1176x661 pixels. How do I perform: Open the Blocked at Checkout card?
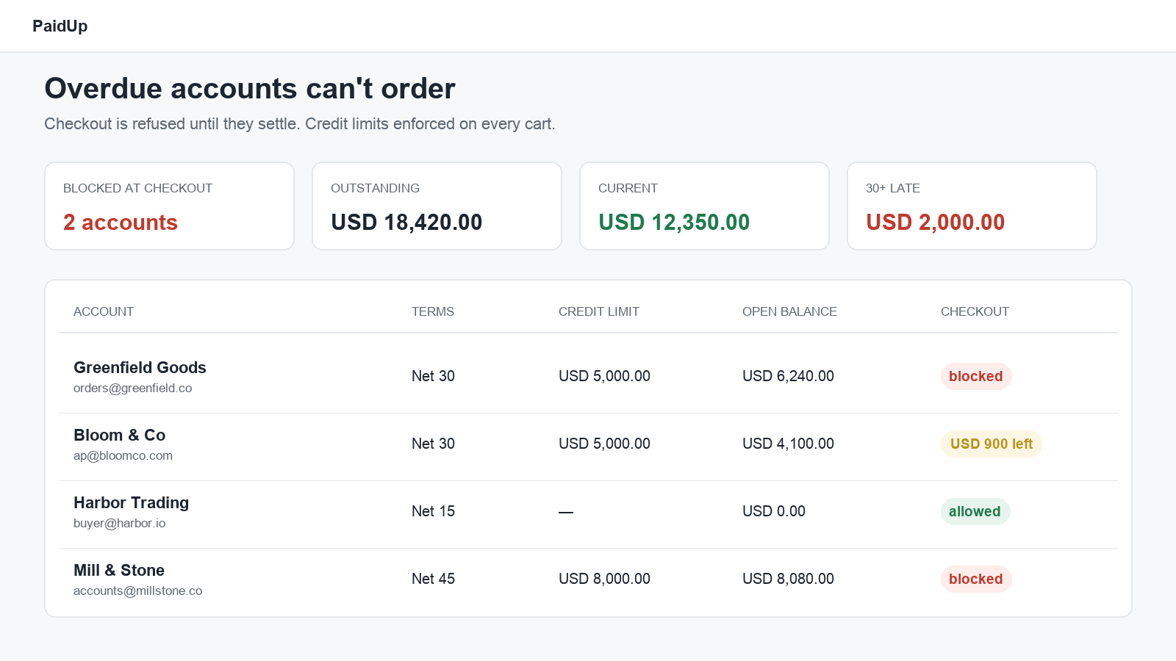(170, 206)
